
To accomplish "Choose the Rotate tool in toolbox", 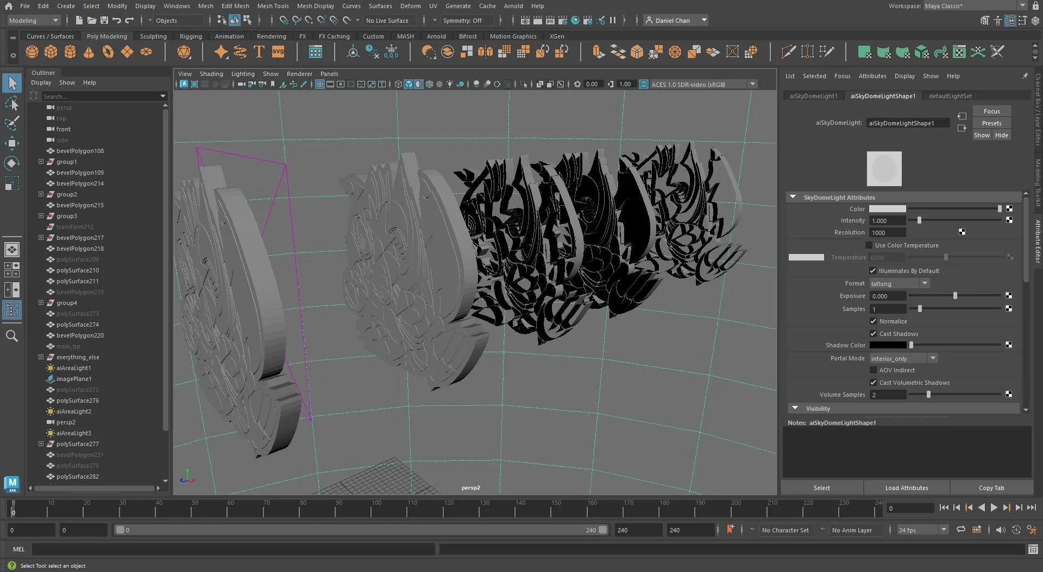I will tap(12, 163).
